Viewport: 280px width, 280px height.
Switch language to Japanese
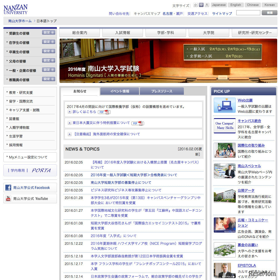(x=219, y=5)
